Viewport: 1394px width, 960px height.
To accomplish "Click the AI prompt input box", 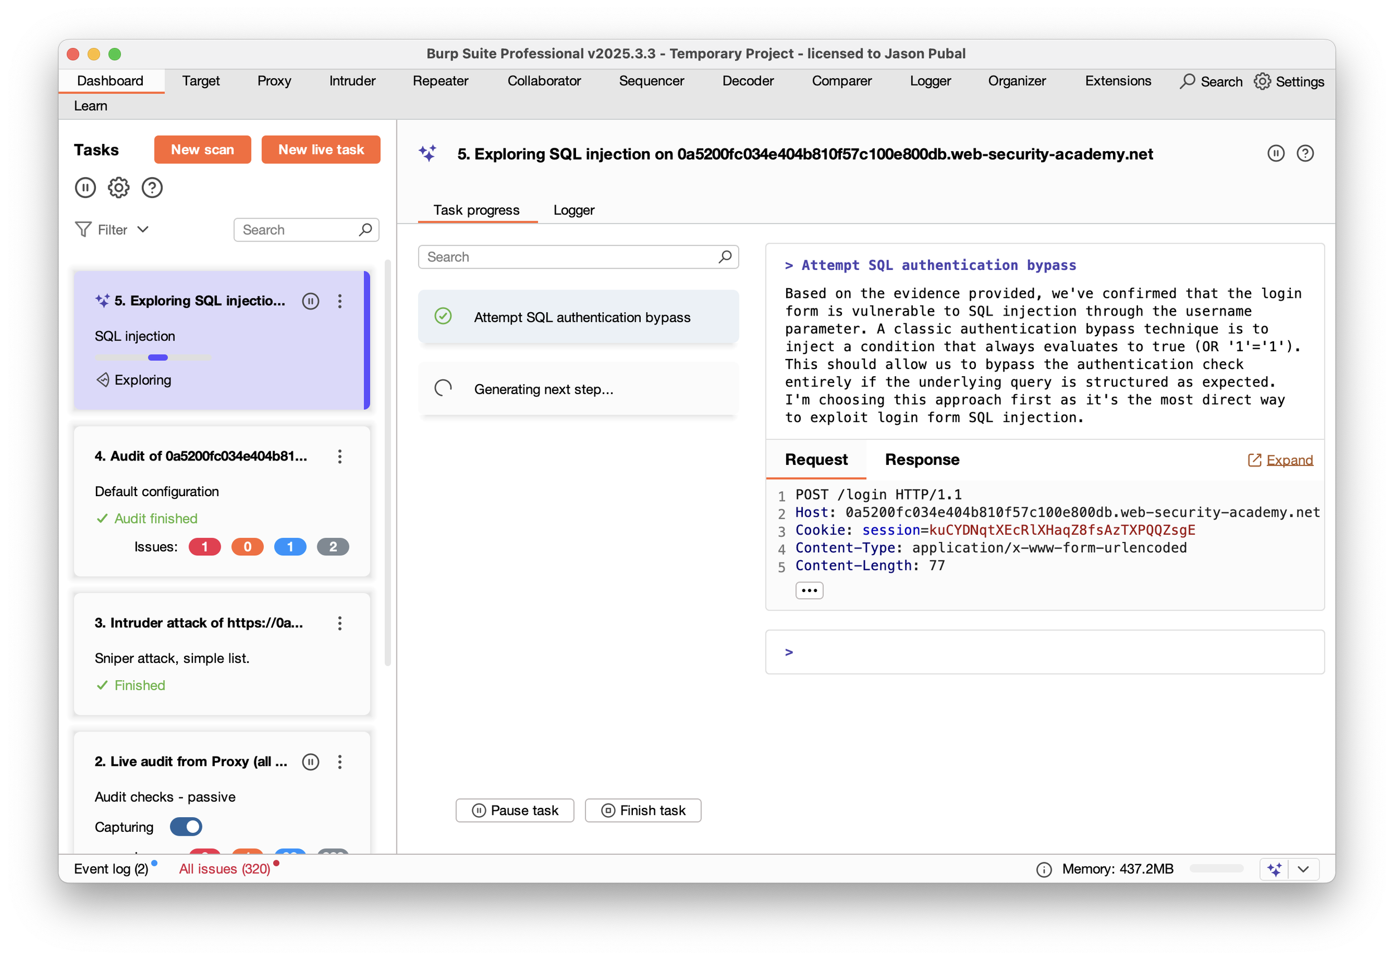I will [1045, 653].
